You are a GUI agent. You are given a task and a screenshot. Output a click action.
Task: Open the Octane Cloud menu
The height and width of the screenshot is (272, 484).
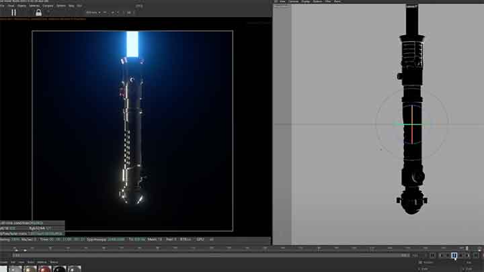click(11, 5)
